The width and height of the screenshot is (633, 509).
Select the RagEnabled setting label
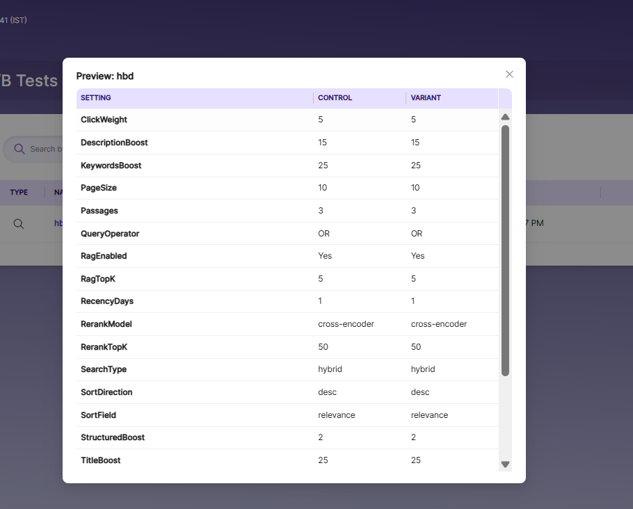[x=104, y=256]
